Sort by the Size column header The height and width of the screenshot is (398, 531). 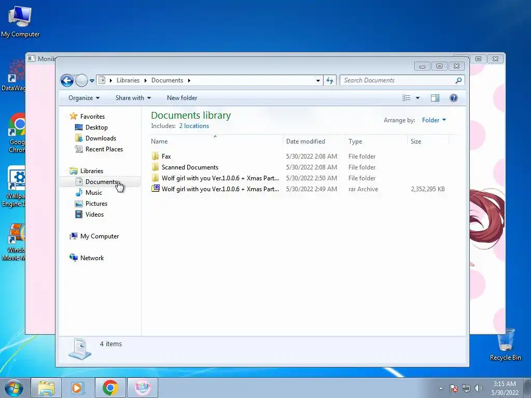tap(428, 141)
